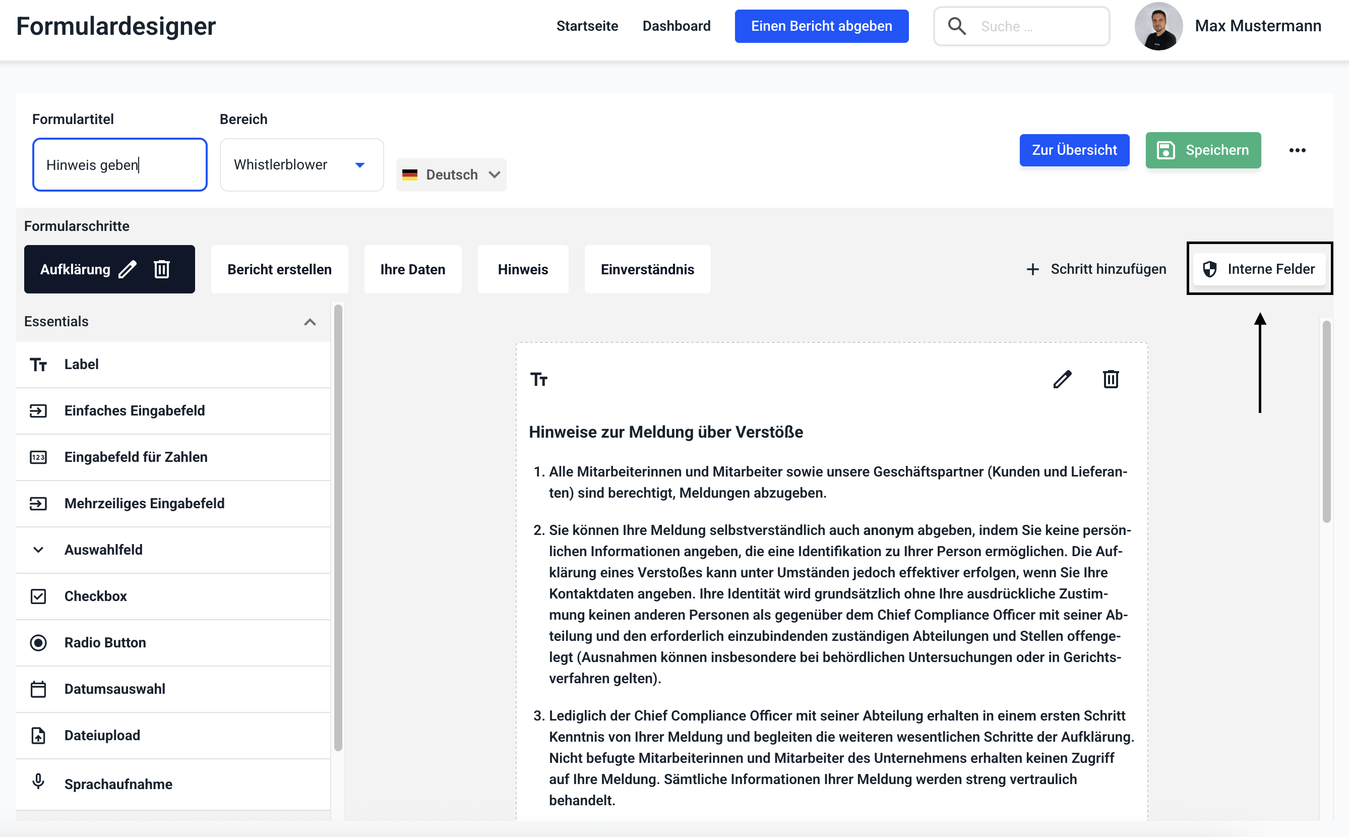Click the Formulartitel input field

119,165
